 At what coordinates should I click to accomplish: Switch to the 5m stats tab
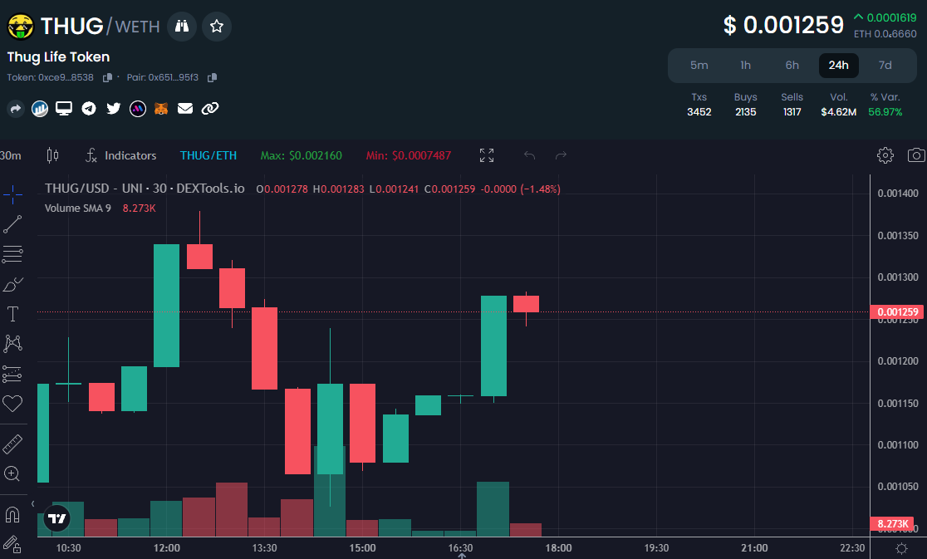click(699, 66)
